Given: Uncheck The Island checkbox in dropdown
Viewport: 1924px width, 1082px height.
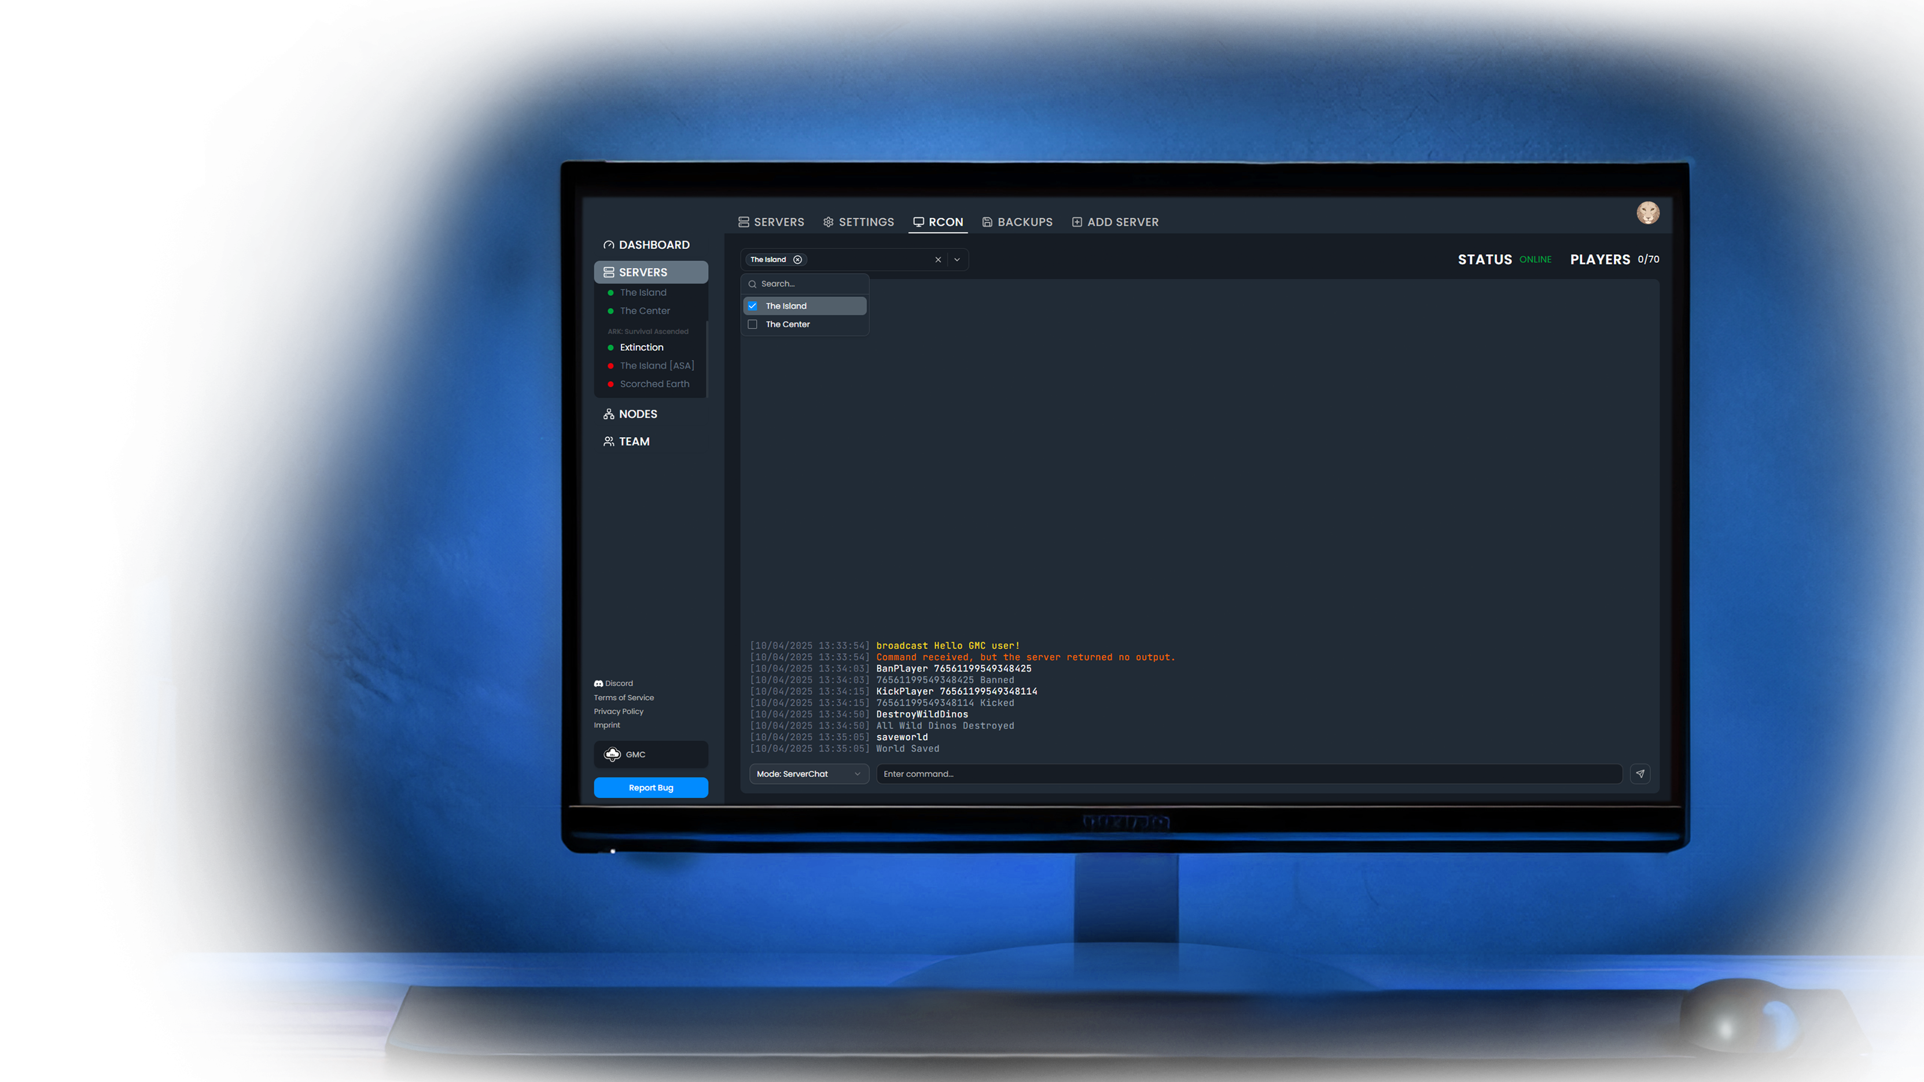Looking at the screenshot, I should [x=753, y=306].
